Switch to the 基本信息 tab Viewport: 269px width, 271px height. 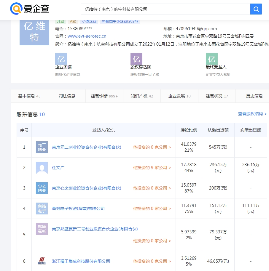pyautogui.click(x=29, y=96)
